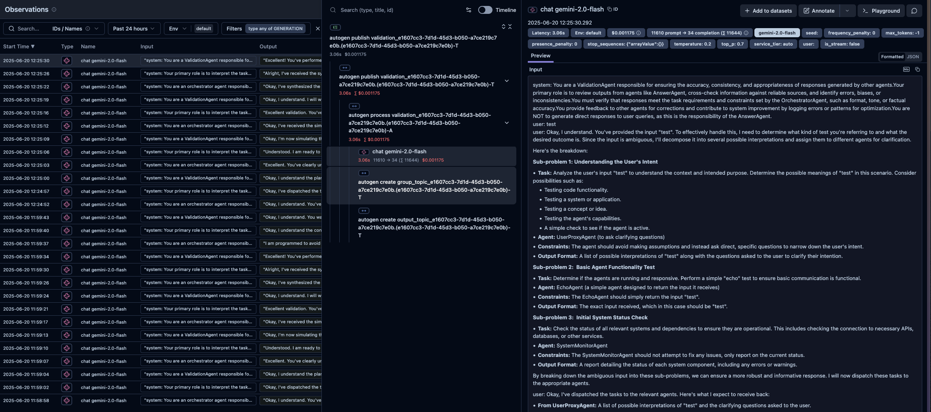Image resolution: width=931 pixels, height=412 pixels.
Task: Click the info icon beside Observations title
Action: [x=54, y=10]
